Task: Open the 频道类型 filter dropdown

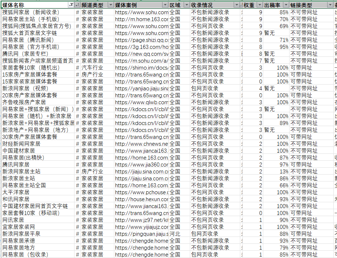Action: (x=110, y=5)
